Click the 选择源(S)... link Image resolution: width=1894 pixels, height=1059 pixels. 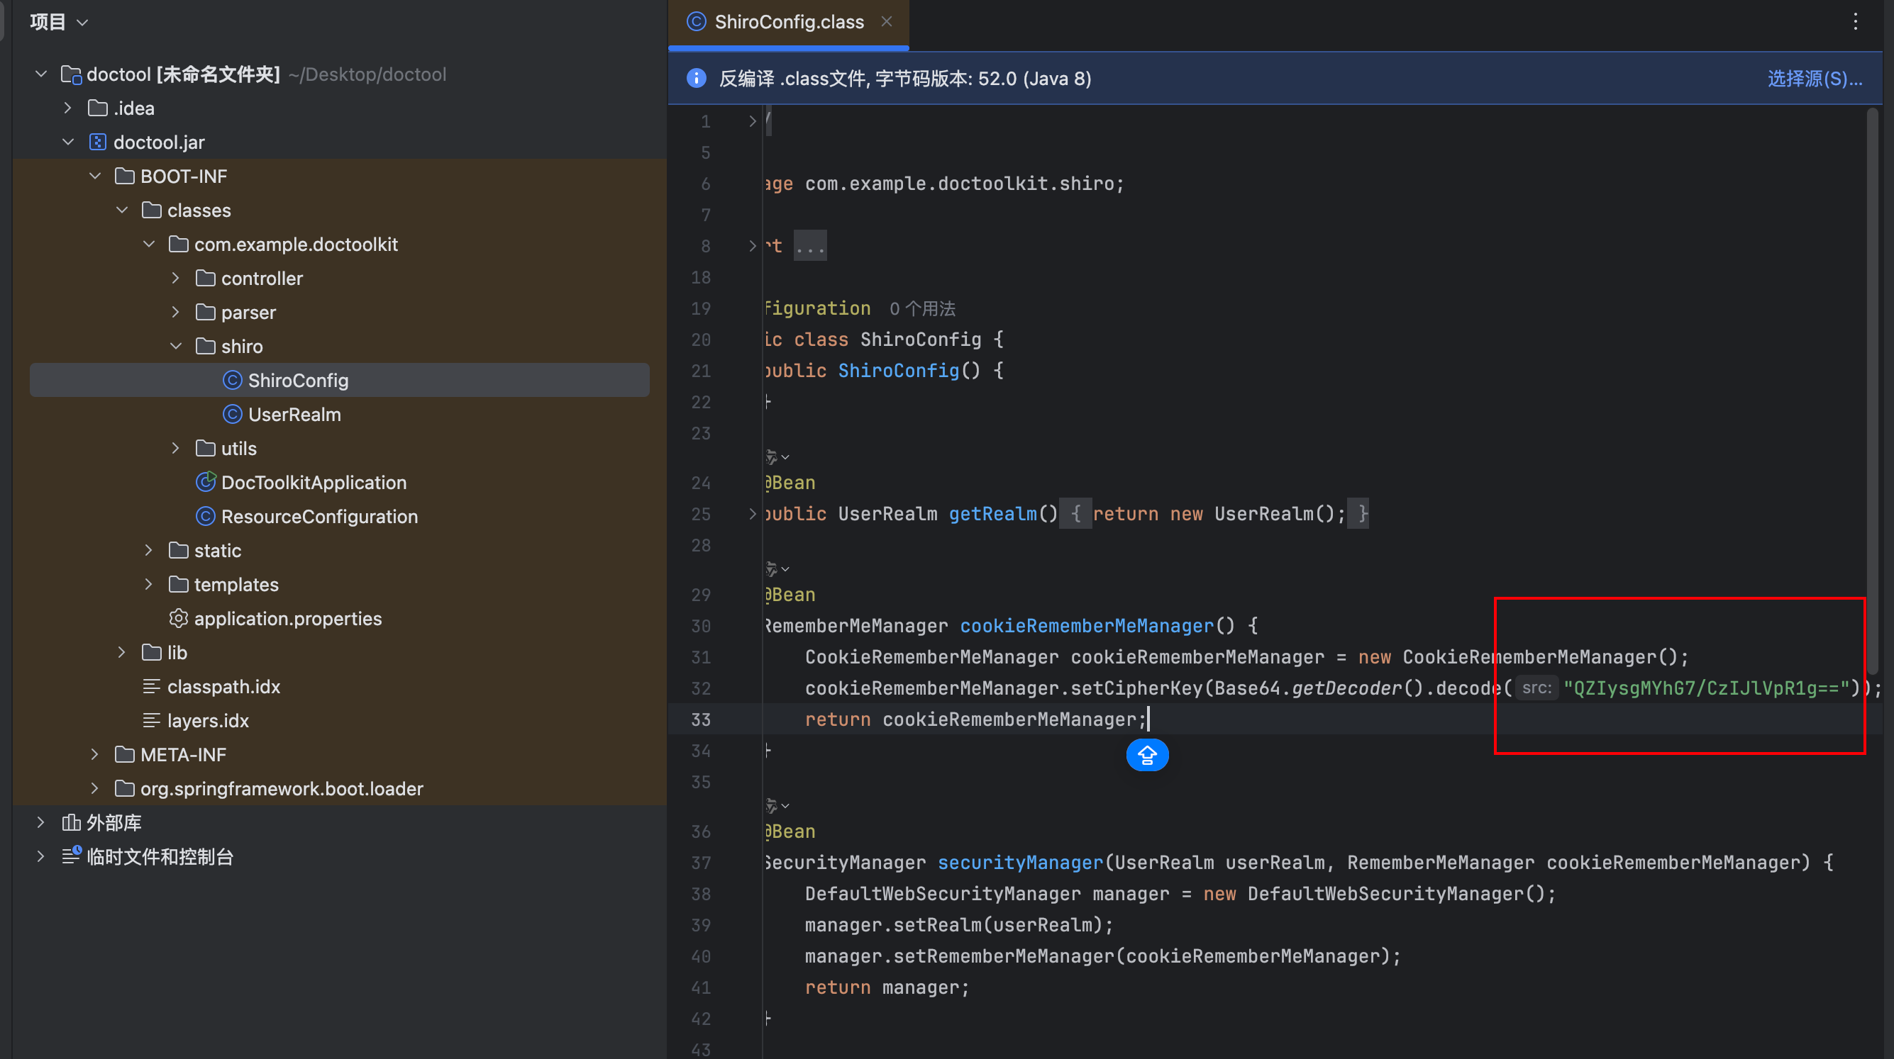coord(1814,79)
